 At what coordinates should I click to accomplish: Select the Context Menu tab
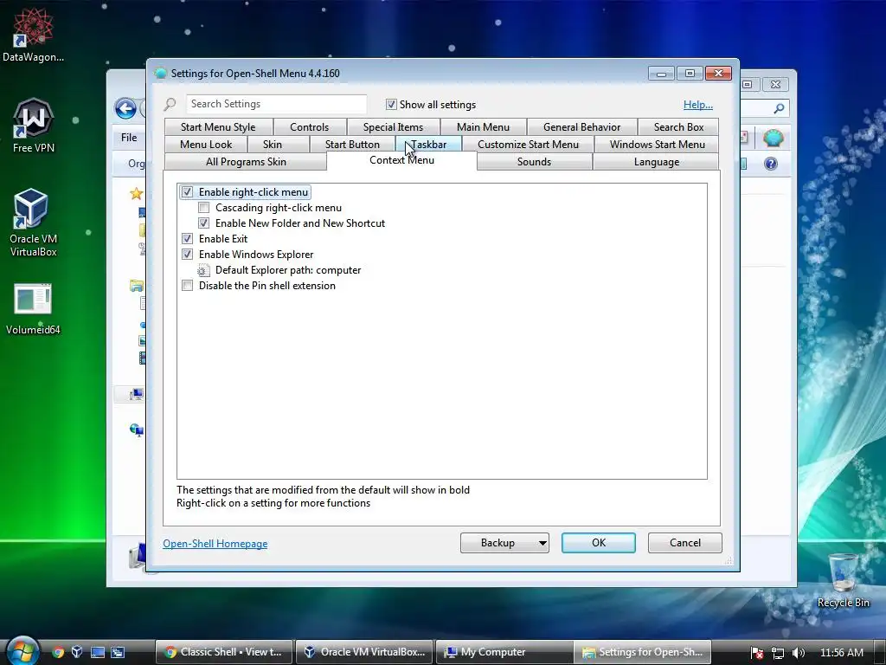[x=401, y=160]
